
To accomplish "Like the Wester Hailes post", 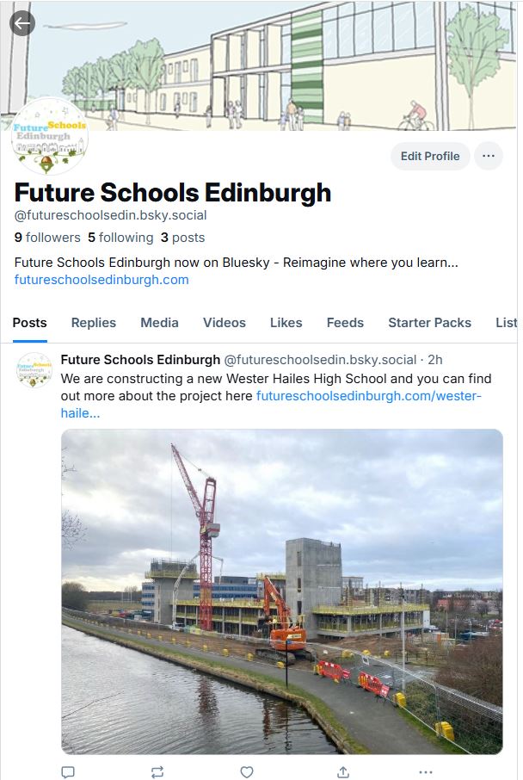I will tap(247, 771).
